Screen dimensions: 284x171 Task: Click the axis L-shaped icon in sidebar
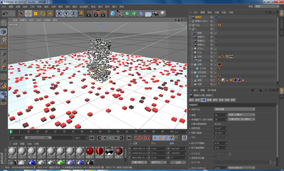click(x=4, y=77)
